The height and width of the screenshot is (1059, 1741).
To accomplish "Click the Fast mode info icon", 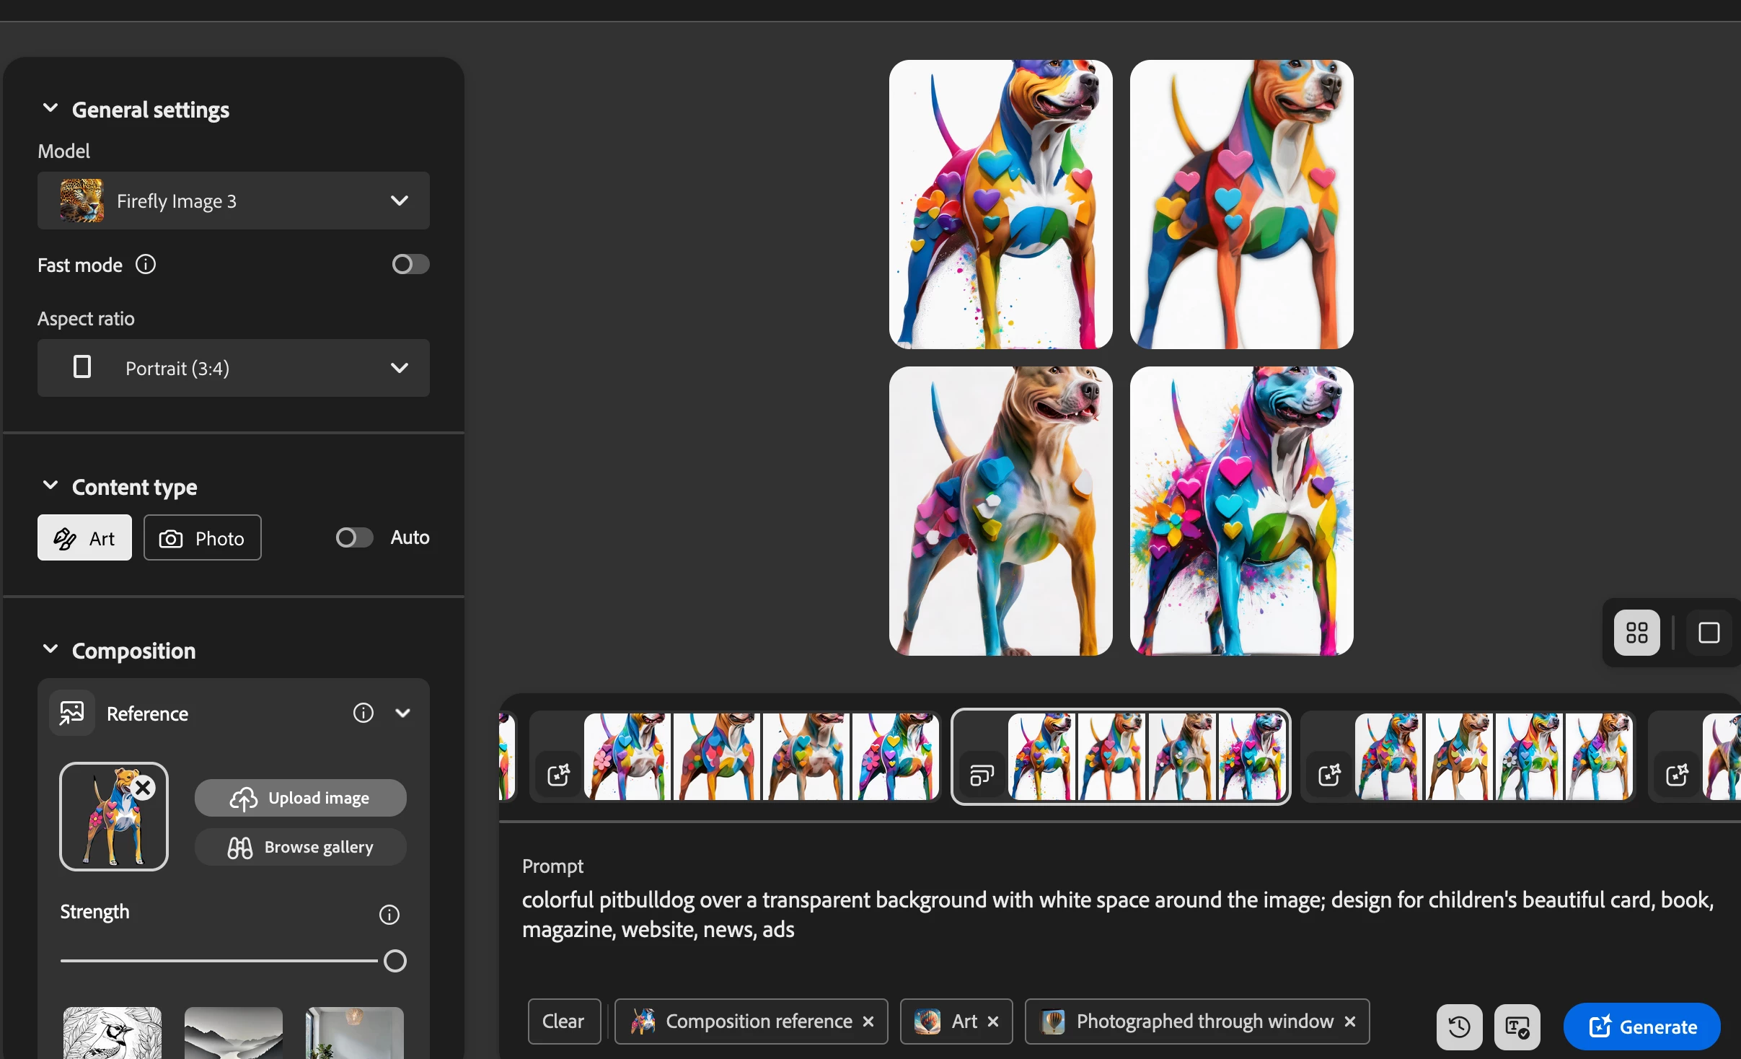I will (146, 265).
